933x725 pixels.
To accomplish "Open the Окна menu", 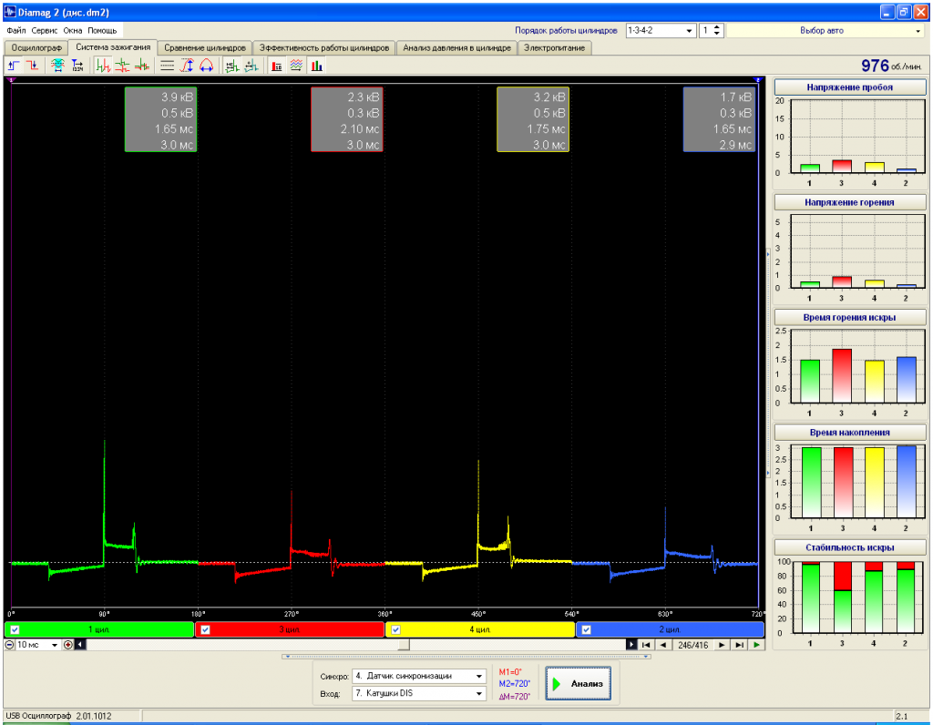I will [73, 30].
